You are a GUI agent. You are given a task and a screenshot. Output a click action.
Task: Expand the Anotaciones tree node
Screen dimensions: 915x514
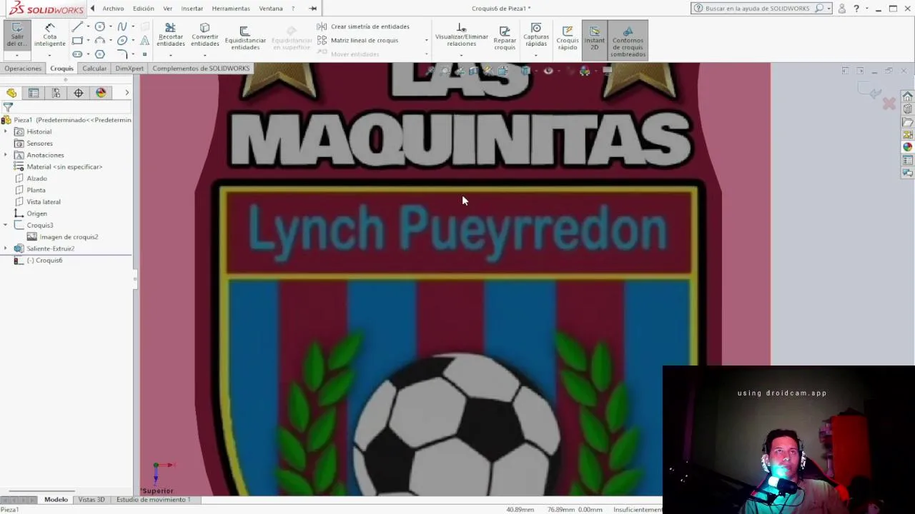pyautogui.click(x=6, y=155)
